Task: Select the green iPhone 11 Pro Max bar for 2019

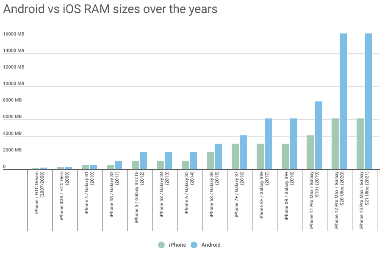Action: [310, 152]
